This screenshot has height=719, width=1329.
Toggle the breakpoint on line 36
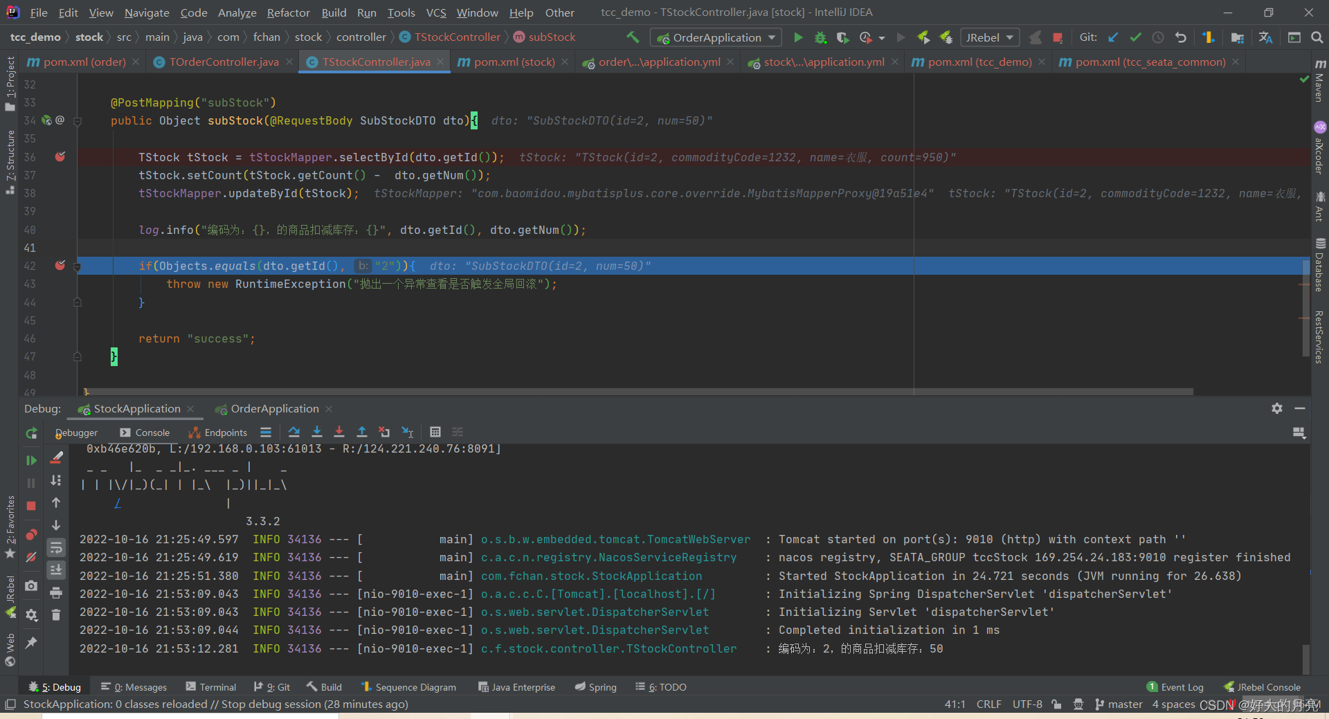tap(60, 157)
